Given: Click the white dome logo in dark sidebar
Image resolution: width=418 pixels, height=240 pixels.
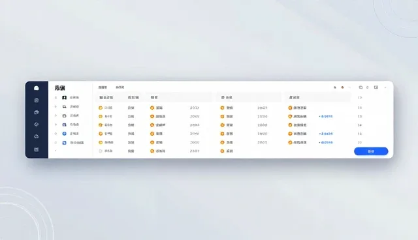Looking at the screenshot, I should pyautogui.click(x=37, y=88).
